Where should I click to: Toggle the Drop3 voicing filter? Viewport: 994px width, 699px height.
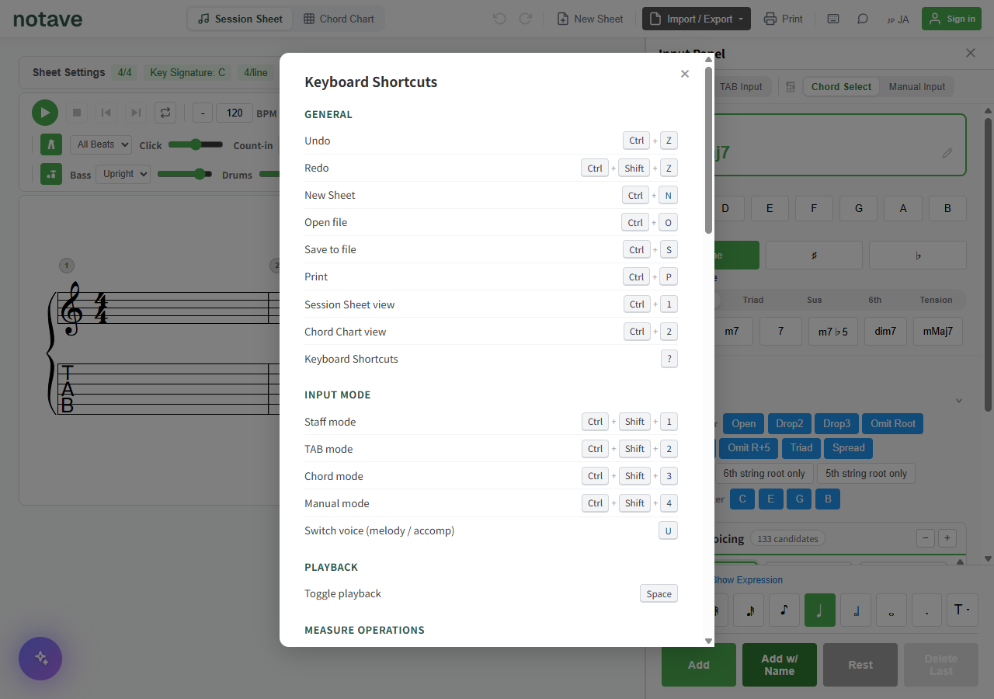836,424
